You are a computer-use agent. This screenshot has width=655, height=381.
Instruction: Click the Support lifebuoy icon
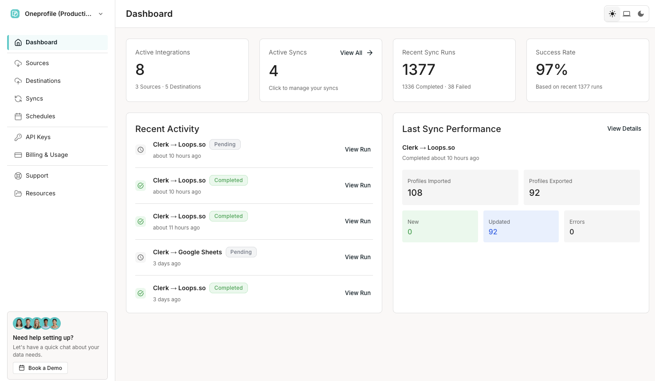click(x=18, y=176)
